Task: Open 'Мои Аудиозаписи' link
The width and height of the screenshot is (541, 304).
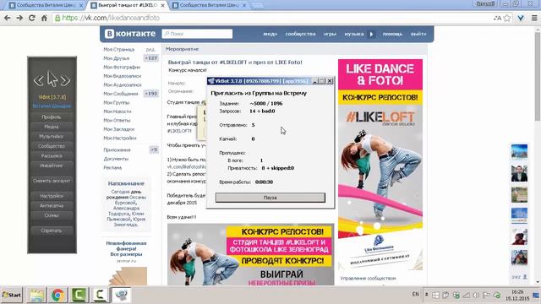Action: point(123,84)
